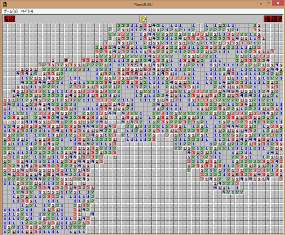The height and width of the screenshot is (235, 285).
Task: Open the ゲーム(G) menu
Action: pos(11,11)
